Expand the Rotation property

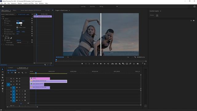click(3, 30)
